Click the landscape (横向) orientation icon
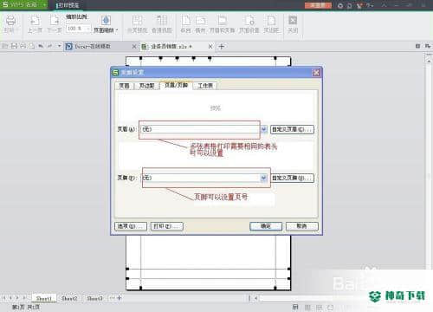The width and height of the screenshot is (433, 312). (200, 24)
